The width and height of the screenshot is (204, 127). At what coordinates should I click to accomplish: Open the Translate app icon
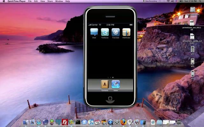tap(116, 32)
